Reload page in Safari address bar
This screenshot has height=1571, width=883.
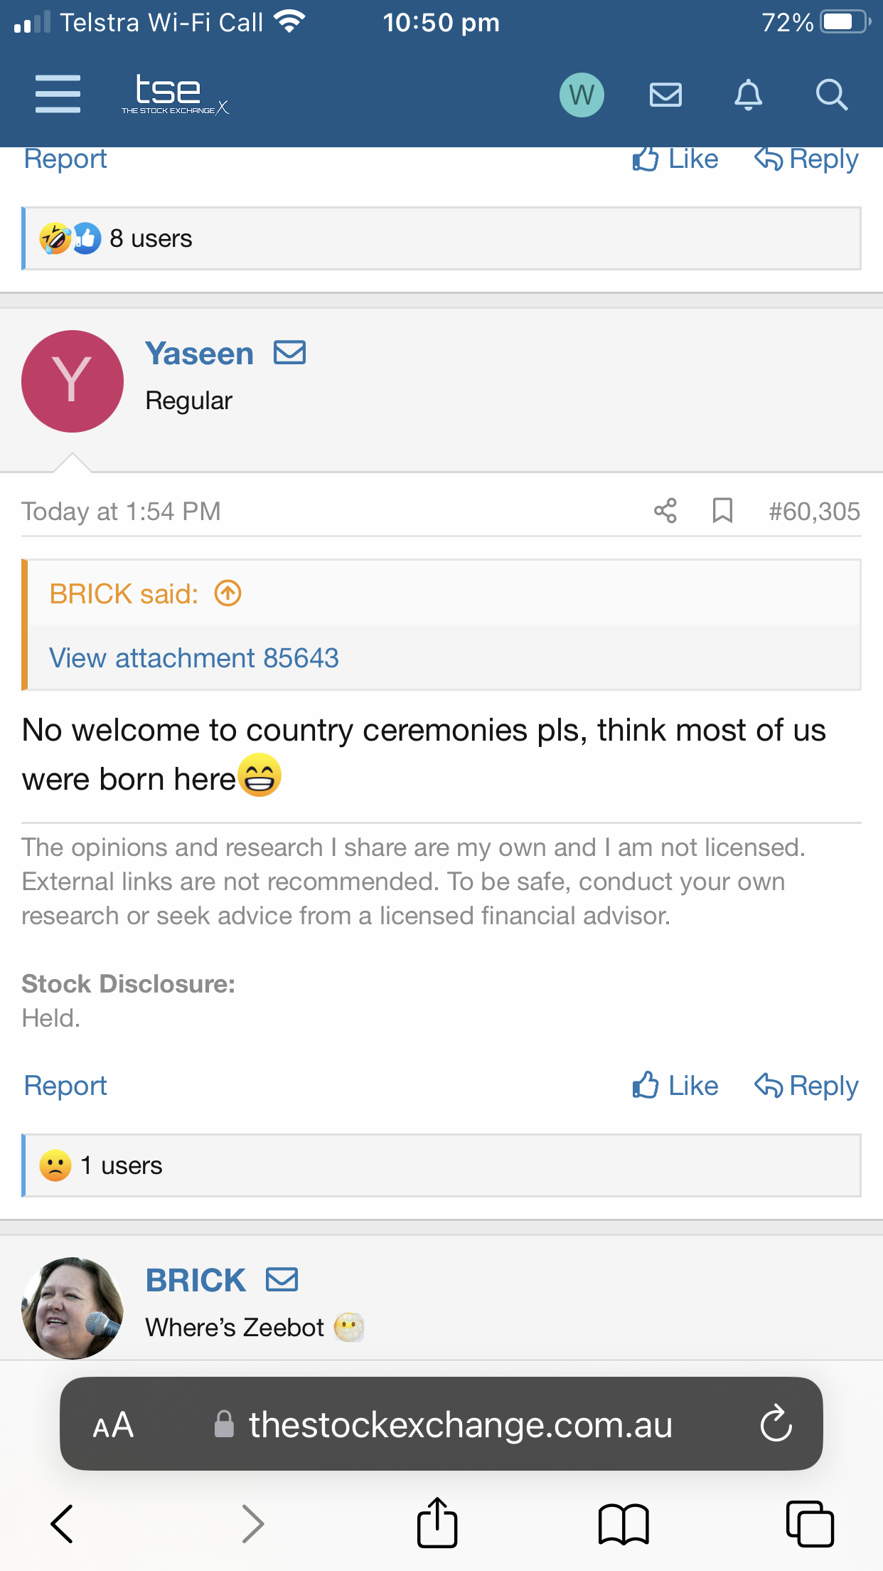point(775,1424)
